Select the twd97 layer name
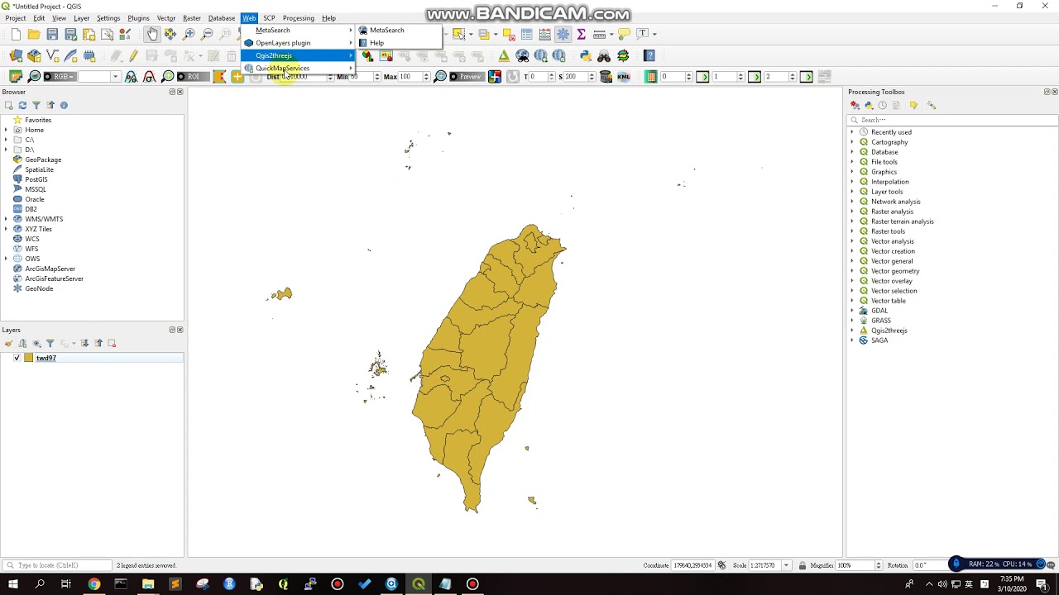The image size is (1059, 595). tap(46, 358)
